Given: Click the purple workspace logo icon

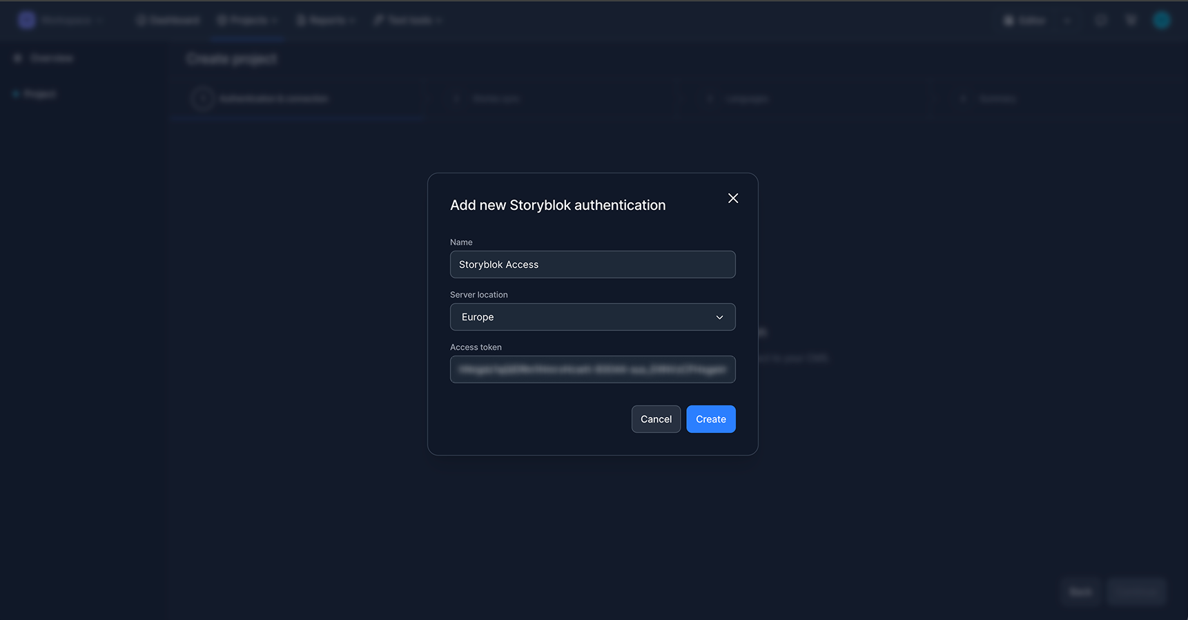Looking at the screenshot, I should pyautogui.click(x=27, y=20).
